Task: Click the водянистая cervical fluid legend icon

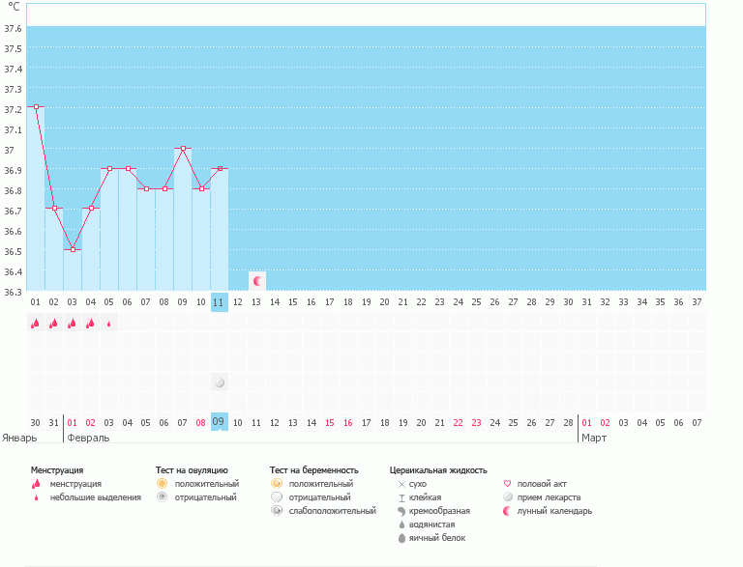Action: point(401,524)
